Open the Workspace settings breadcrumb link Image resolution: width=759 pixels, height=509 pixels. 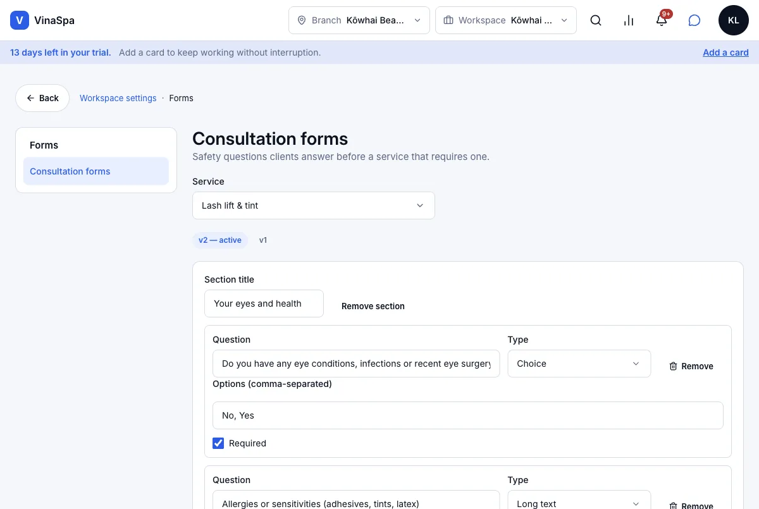118,98
